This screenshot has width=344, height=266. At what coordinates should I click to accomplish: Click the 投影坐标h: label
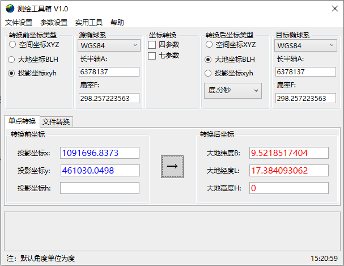point(34,188)
